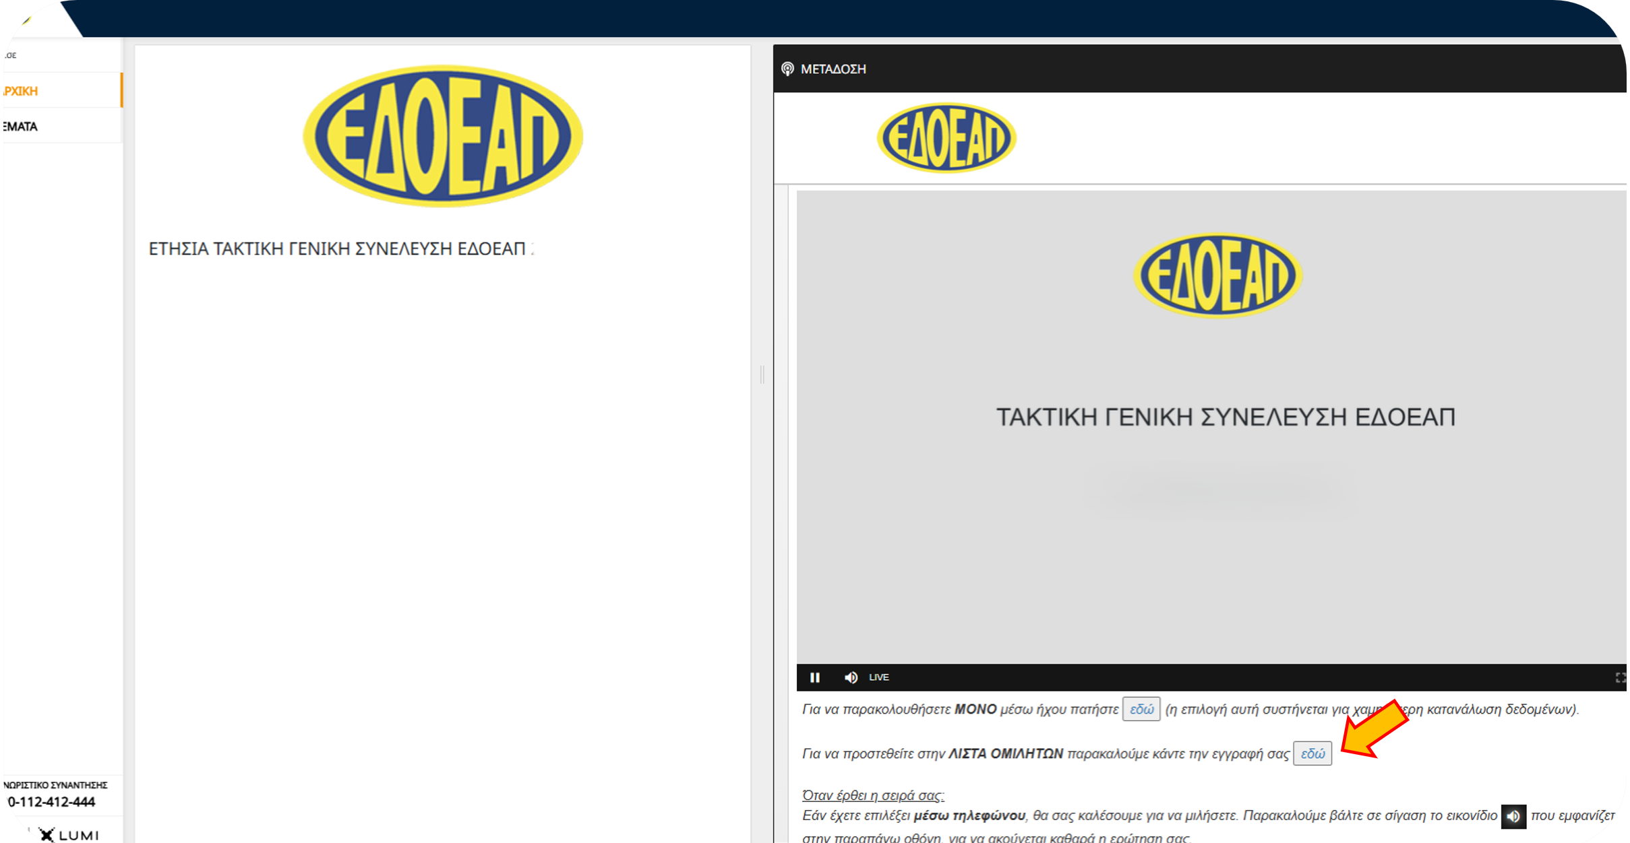Viewport: 1630px width, 843px height.
Task: Click the inline speaker icon in instructions
Action: click(x=1513, y=816)
